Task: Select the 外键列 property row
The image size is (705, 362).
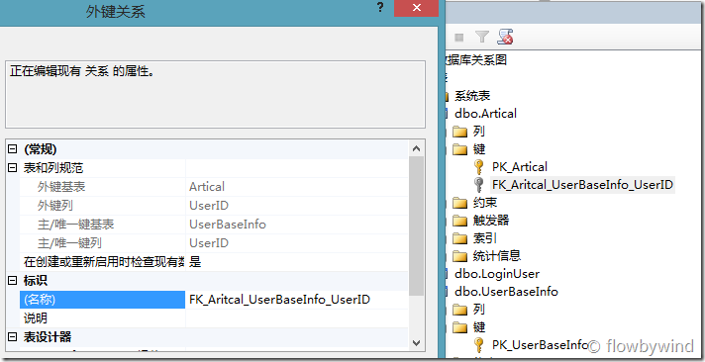Action: 214,206
